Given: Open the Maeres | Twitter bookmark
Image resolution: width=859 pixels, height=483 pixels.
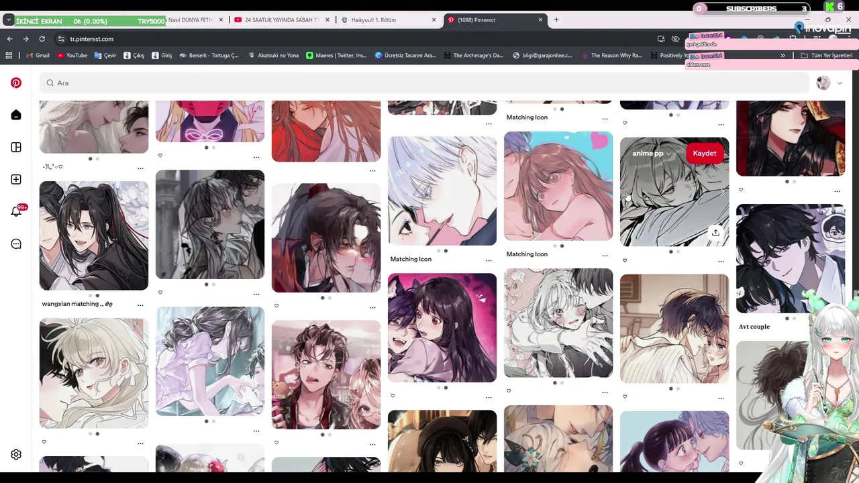Looking at the screenshot, I should pos(336,56).
